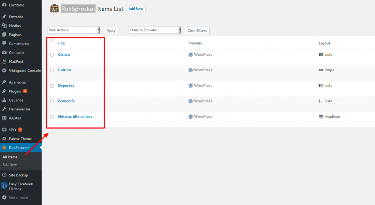The height and width of the screenshot is (205, 375).
Task: Check the Deportes row checkbox
Action: 52,86
